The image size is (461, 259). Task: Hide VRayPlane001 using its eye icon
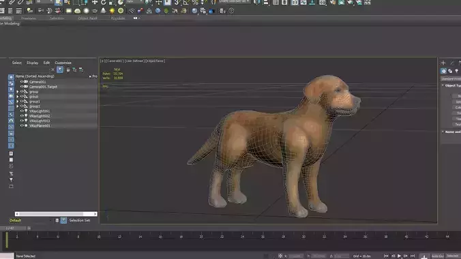pyautogui.click(x=22, y=125)
